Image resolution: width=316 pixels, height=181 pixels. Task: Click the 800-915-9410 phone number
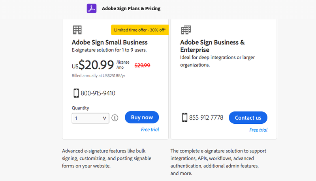(x=98, y=93)
